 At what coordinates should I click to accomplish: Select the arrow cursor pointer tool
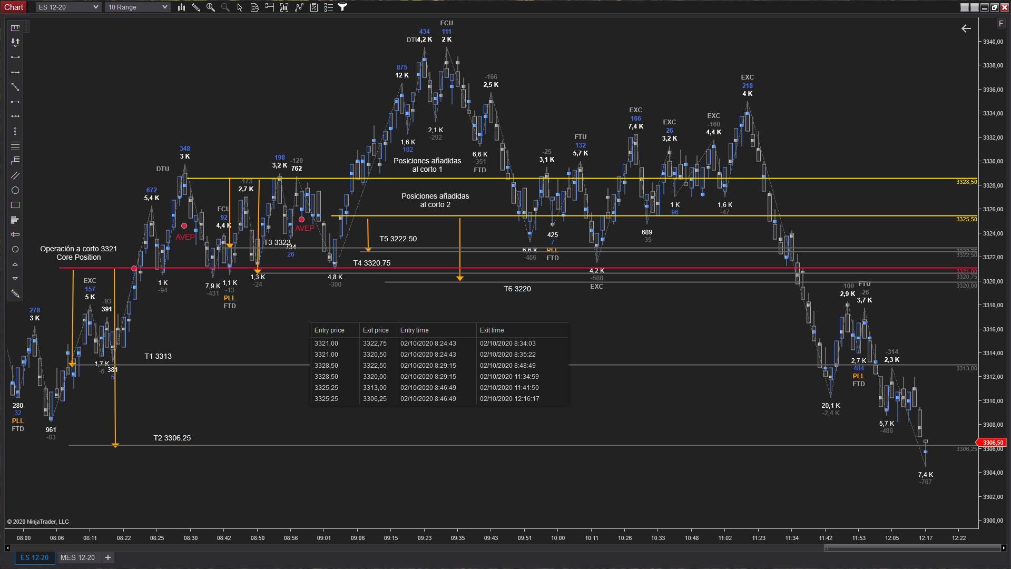(x=240, y=7)
